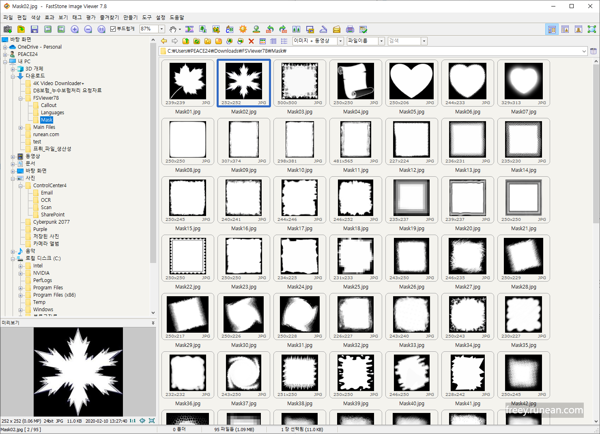600x434 pixels.
Task: Collapse the 미리보기 preview panel chevron
Action: pyautogui.click(x=153, y=323)
